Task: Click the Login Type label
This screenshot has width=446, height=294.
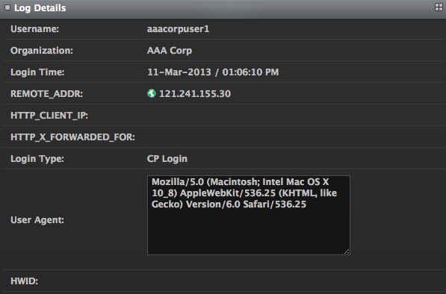Action: (37, 158)
